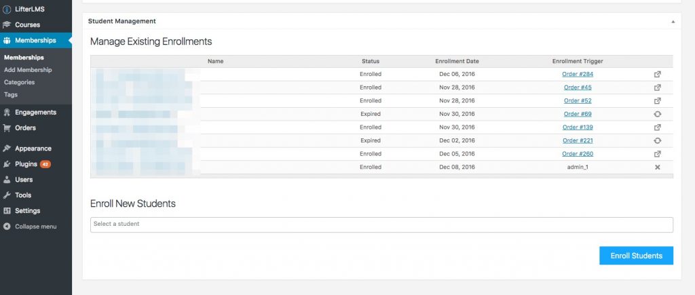Open external link icon for Order #139

657,127
